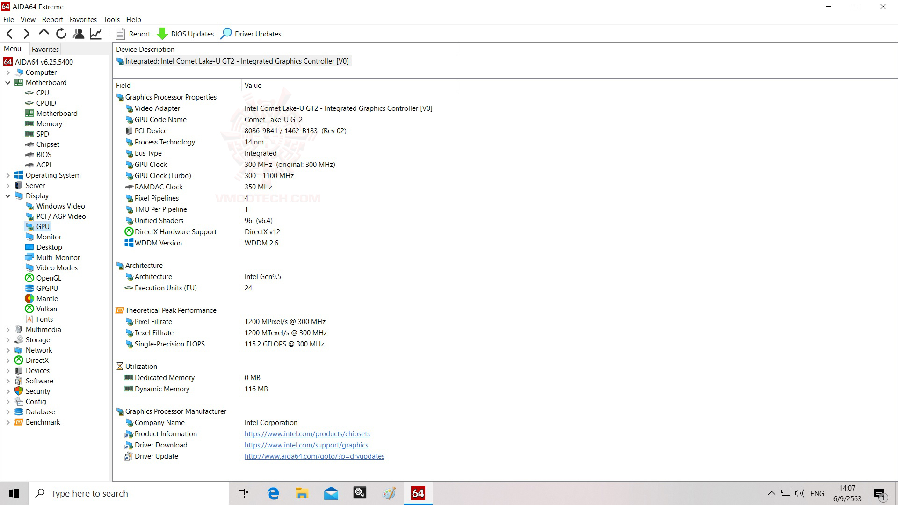Collapse the Display tree node
The height and width of the screenshot is (505, 898).
[8, 196]
